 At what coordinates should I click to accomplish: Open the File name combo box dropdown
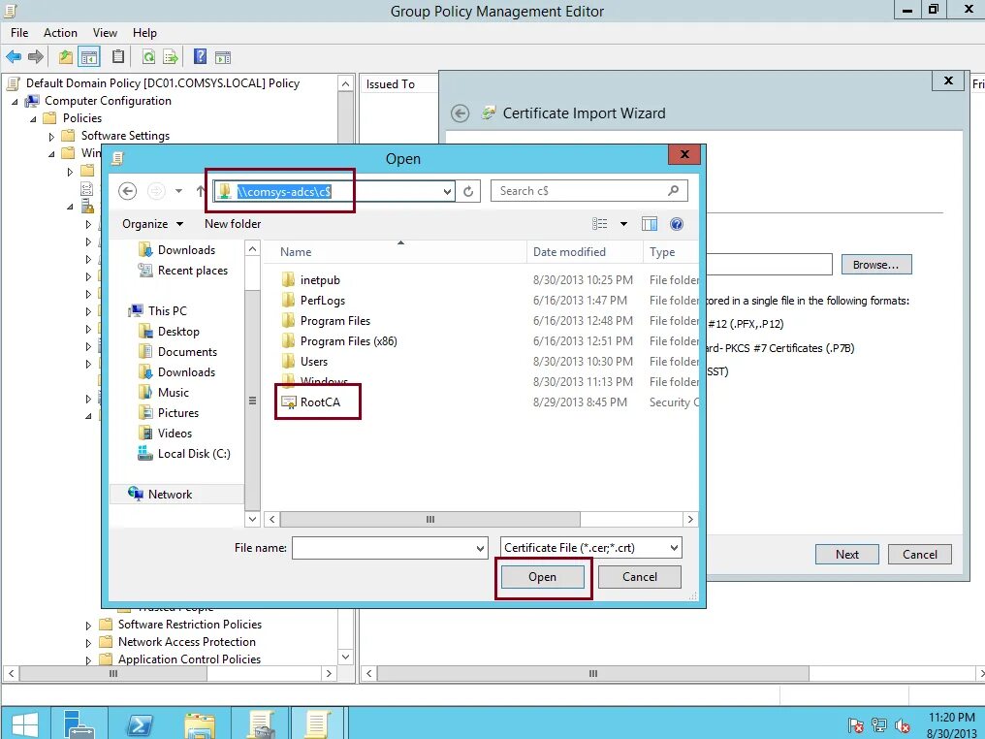[x=481, y=548]
